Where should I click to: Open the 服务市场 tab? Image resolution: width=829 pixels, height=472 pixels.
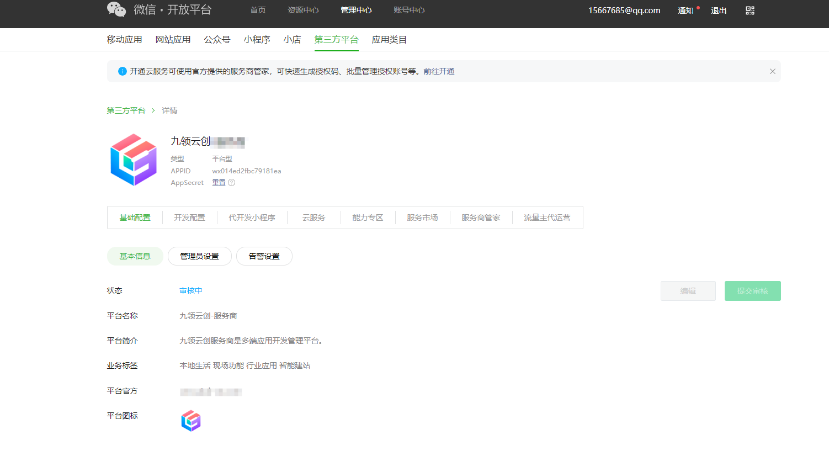[423, 218]
